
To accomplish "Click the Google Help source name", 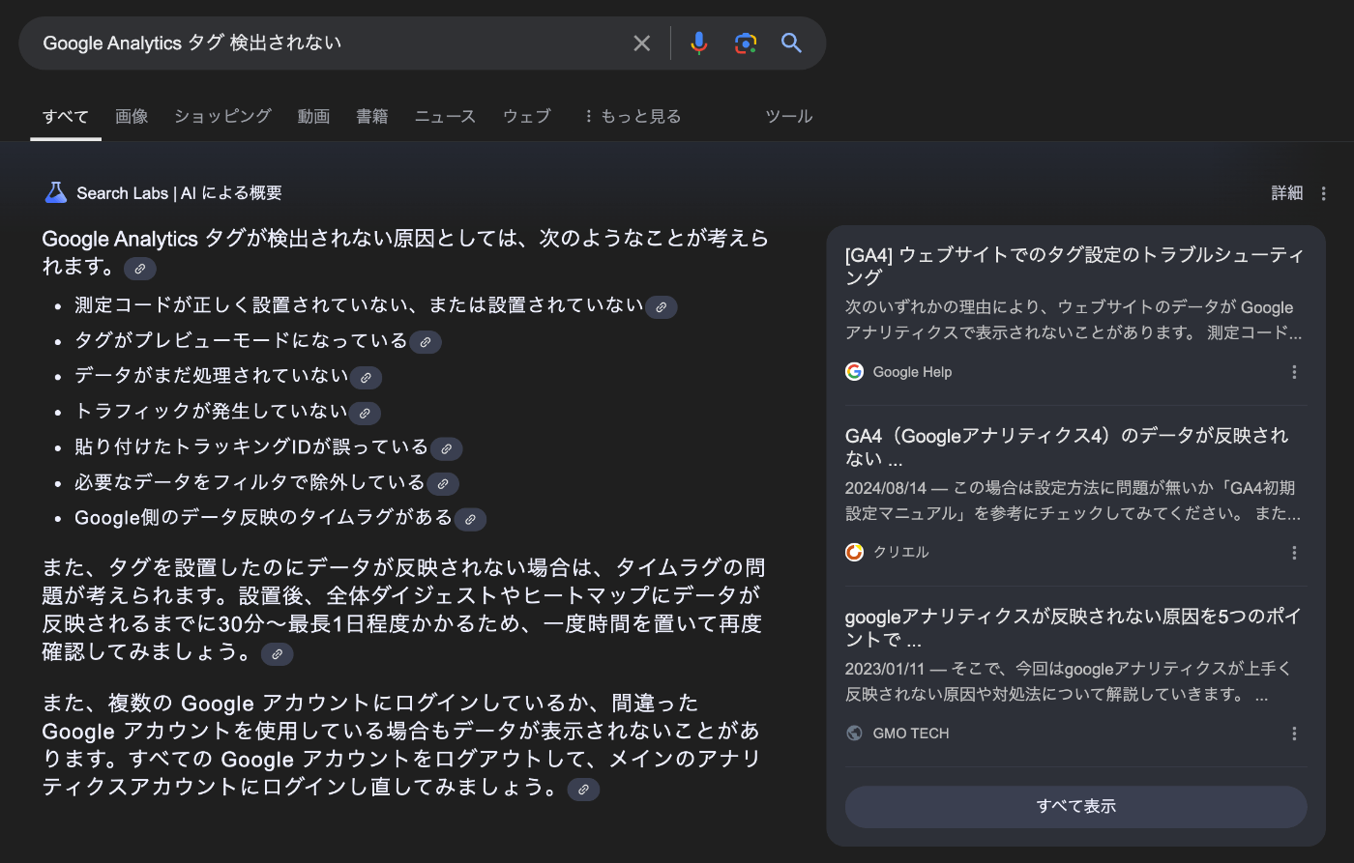I will [x=912, y=372].
